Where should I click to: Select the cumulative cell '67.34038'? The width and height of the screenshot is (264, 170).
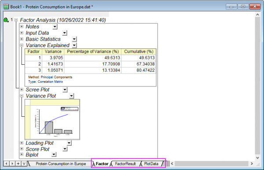pos(139,64)
